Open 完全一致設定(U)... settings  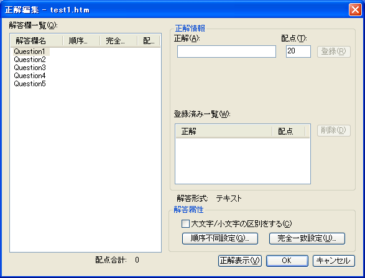(307, 238)
